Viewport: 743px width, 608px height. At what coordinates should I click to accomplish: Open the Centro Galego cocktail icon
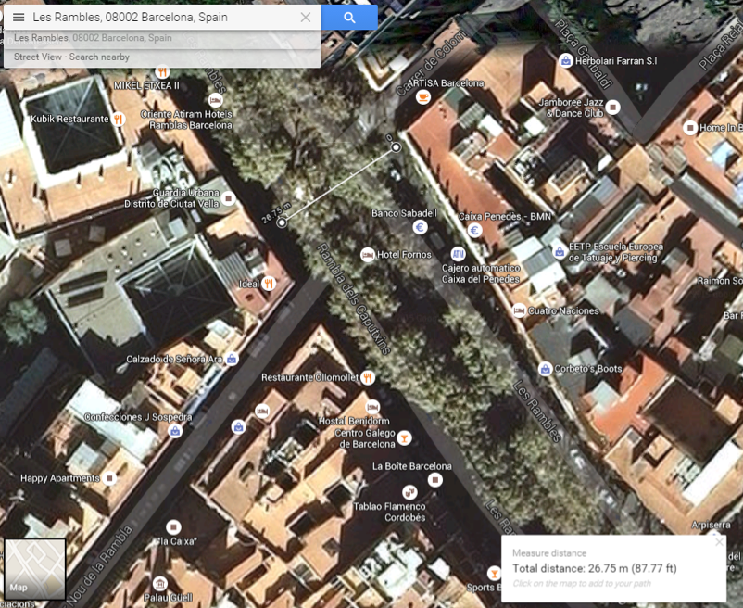click(x=404, y=438)
